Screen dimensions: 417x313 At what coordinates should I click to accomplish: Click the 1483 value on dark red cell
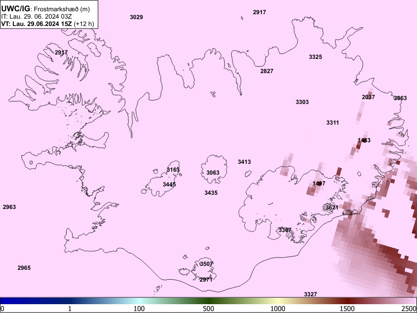[364, 140]
